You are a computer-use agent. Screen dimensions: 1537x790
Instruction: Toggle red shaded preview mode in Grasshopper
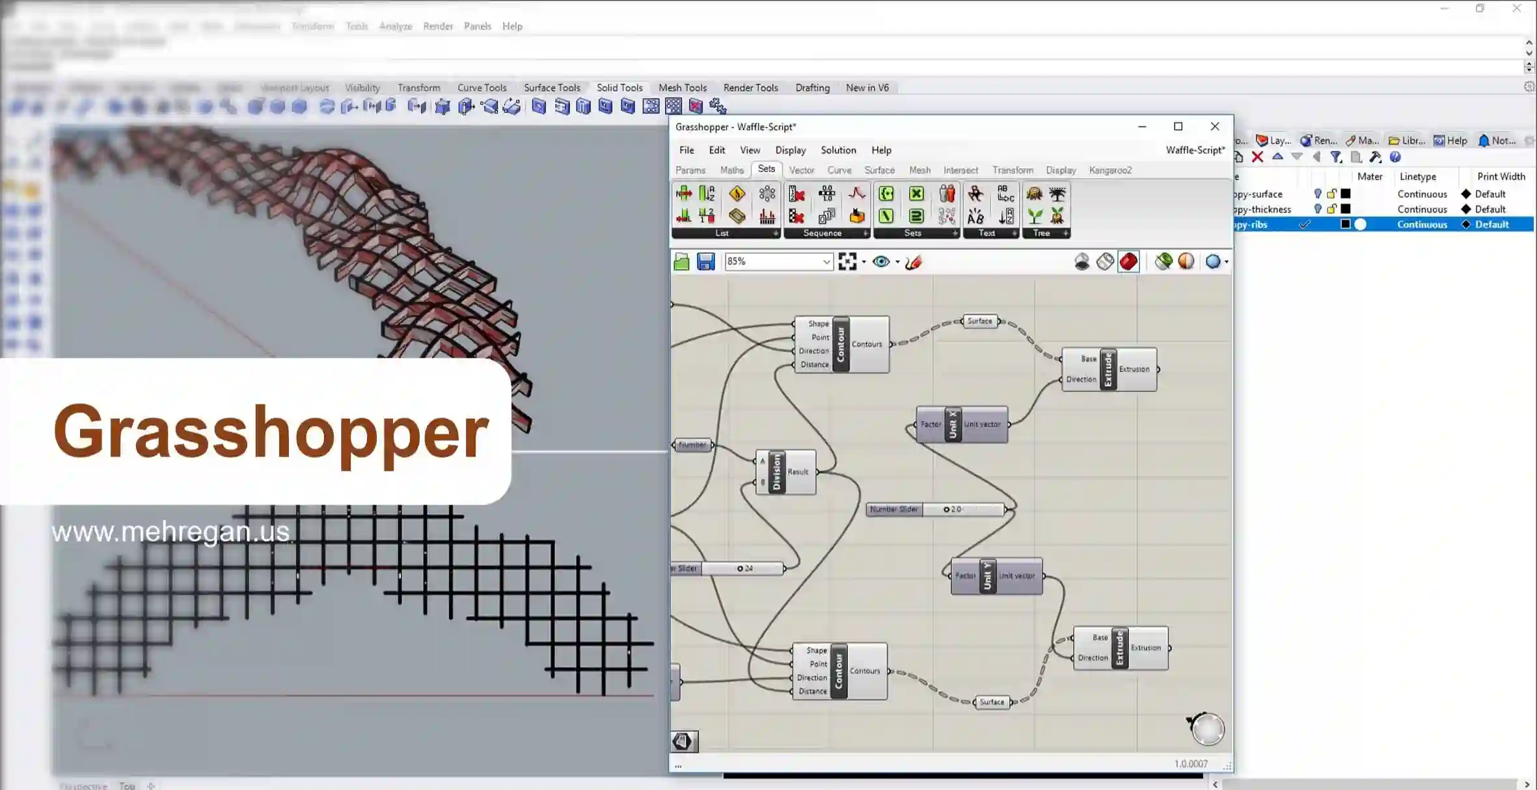tap(1129, 261)
